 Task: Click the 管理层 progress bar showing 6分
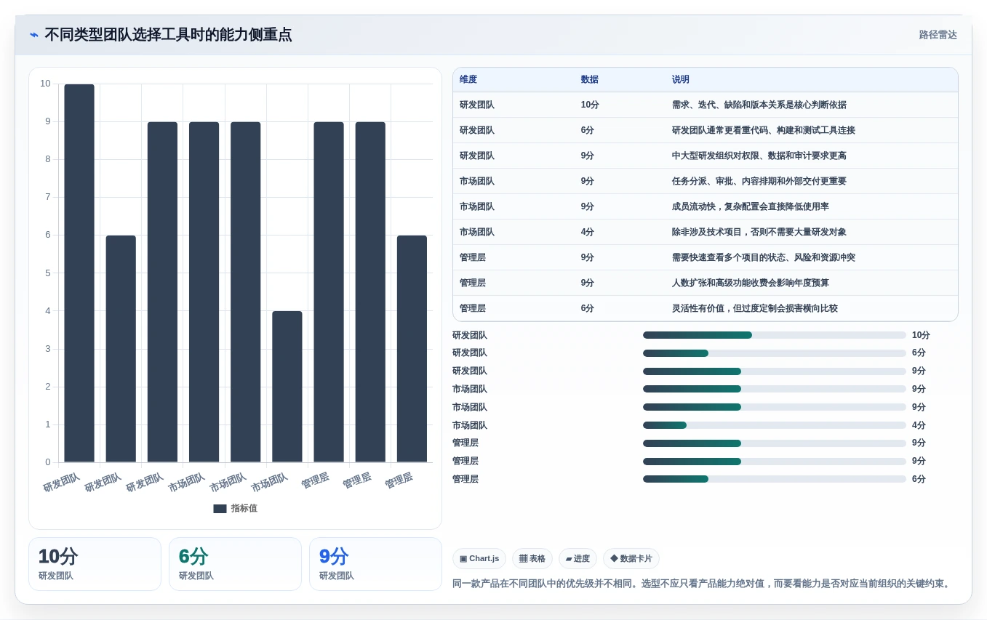point(775,479)
